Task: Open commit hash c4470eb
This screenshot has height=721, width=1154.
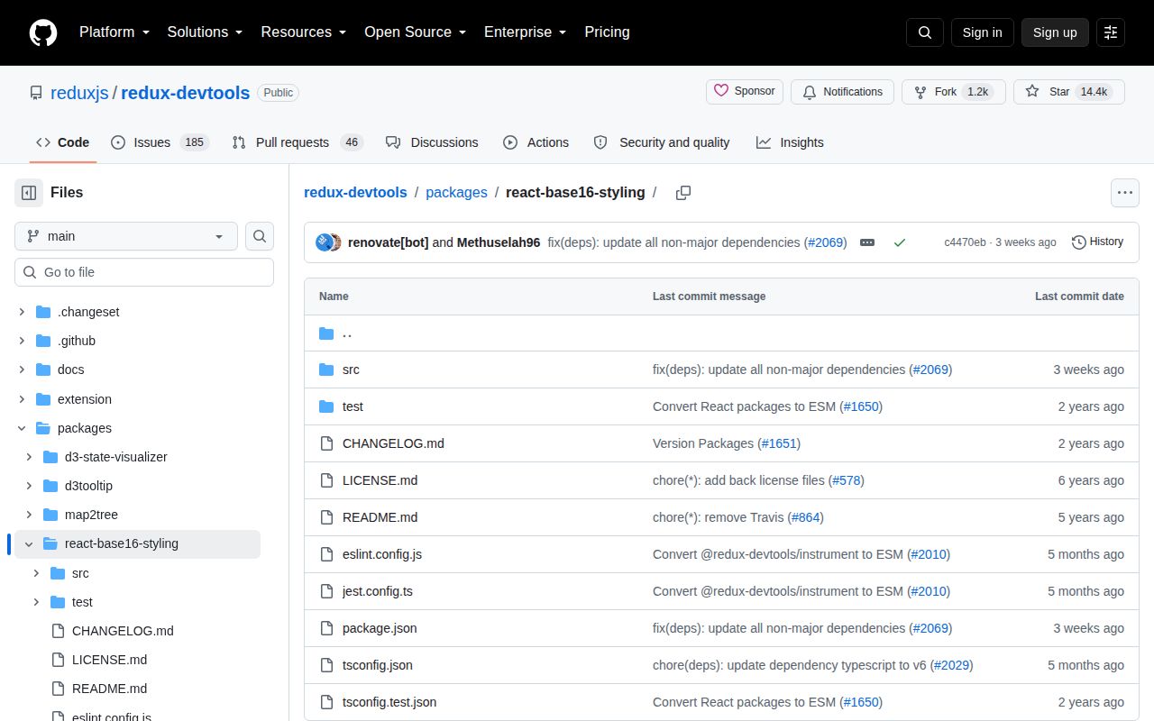Action: coord(965,242)
